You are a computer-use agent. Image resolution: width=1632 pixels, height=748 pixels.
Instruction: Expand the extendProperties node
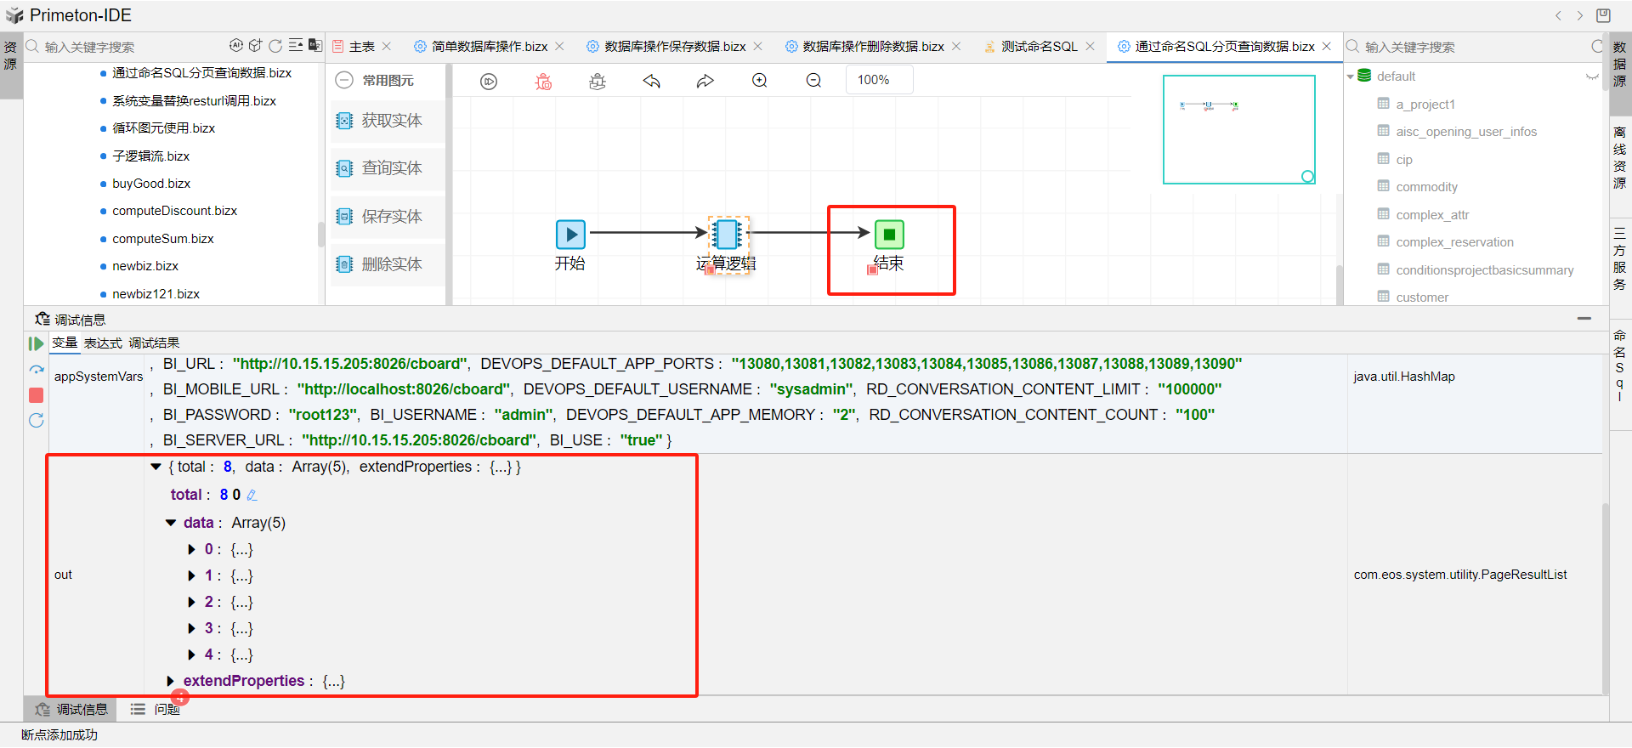point(171,681)
